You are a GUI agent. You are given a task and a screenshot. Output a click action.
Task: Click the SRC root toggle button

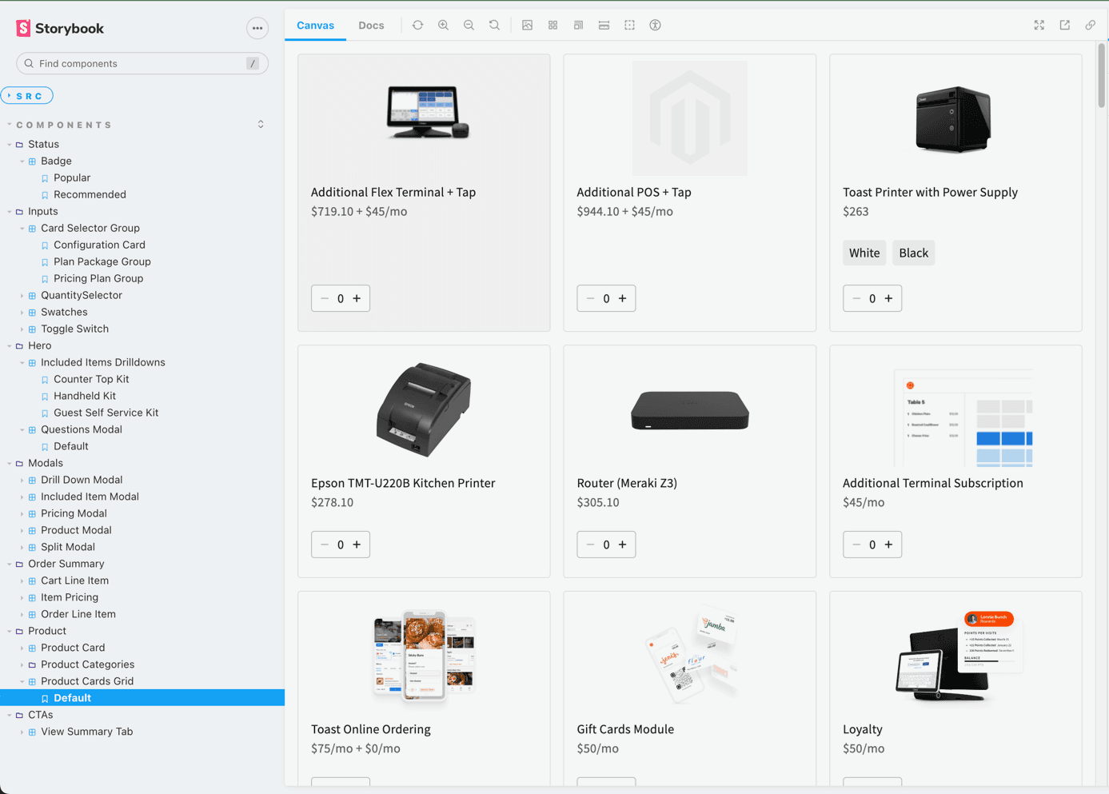click(27, 96)
